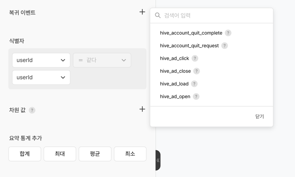
Task: Choose hive_ad_click event option
Action: (x=174, y=58)
